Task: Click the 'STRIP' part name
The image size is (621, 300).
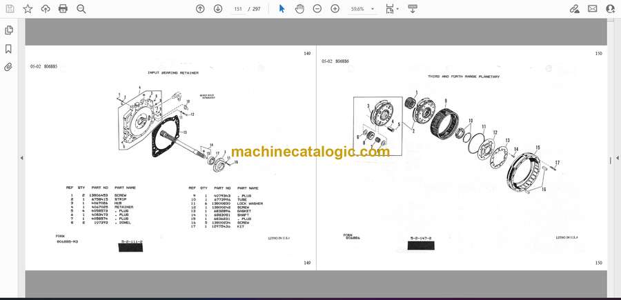Action: click(120, 199)
